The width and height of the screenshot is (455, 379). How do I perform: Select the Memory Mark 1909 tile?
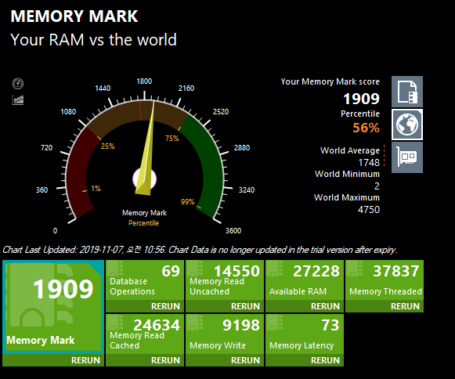click(x=53, y=307)
